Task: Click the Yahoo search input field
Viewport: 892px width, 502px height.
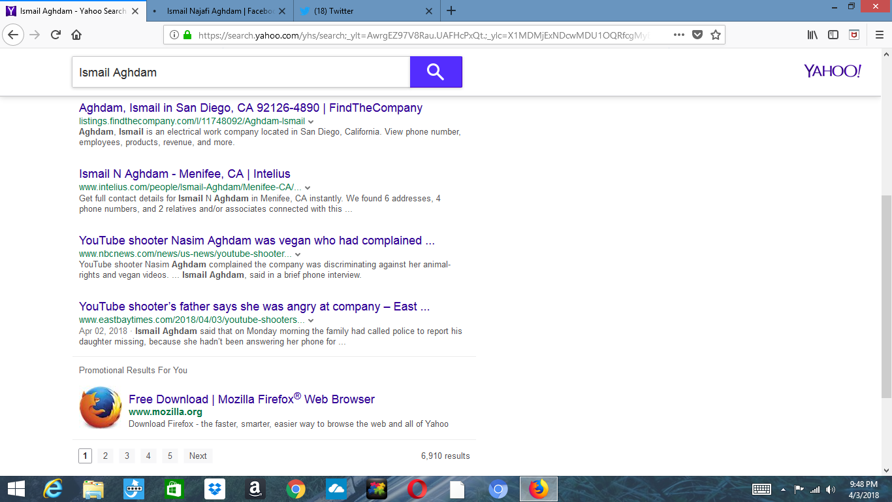Action: point(240,72)
